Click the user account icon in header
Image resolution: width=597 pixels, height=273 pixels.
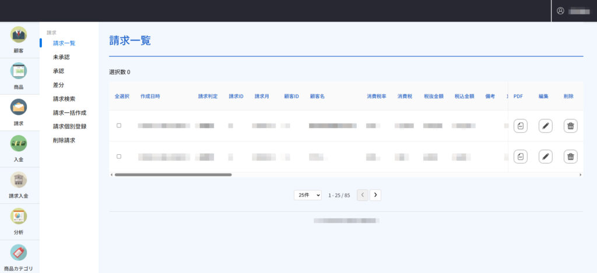[x=560, y=11]
